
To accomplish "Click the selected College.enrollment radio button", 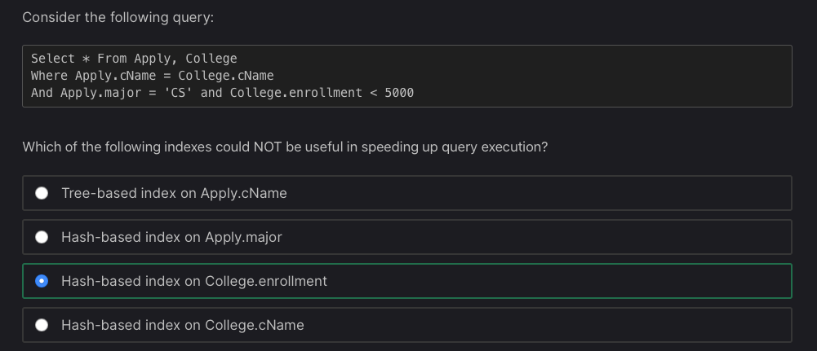I will click(42, 281).
